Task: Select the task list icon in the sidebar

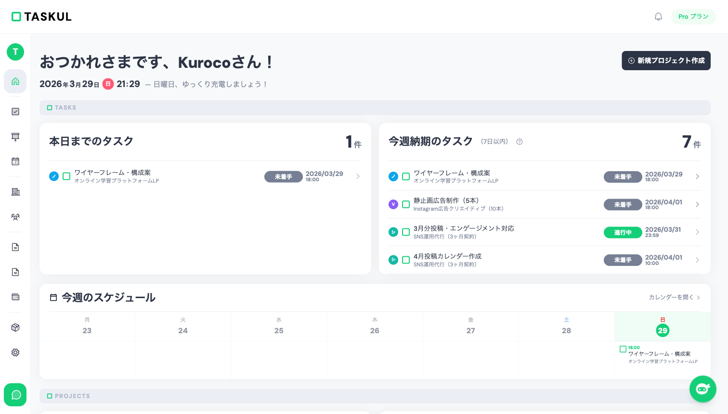Action: [15, 112]
